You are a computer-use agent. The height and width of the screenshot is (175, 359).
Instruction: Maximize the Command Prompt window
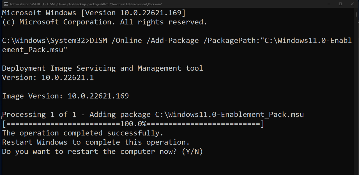coord(340,4)
